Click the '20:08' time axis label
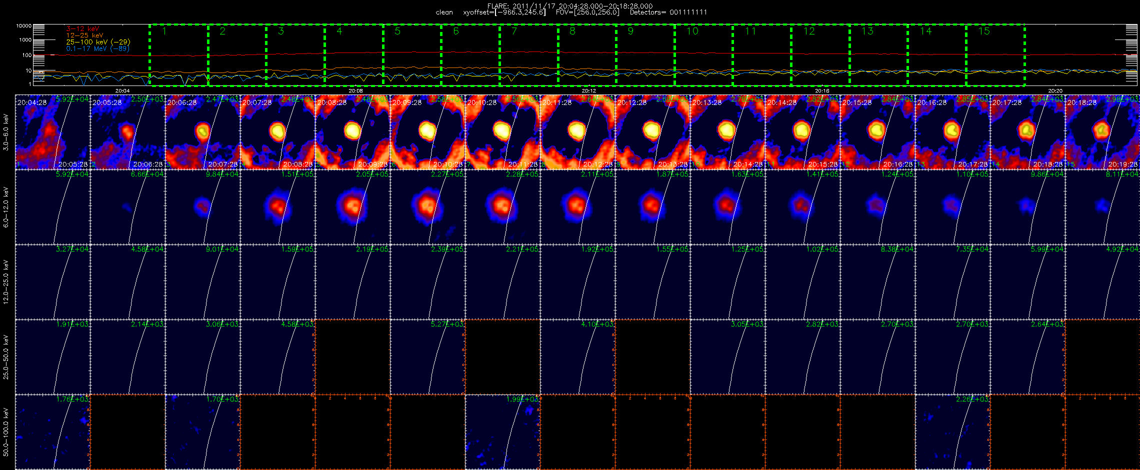The image size is (1140, 470). click(x=355, y=91)
